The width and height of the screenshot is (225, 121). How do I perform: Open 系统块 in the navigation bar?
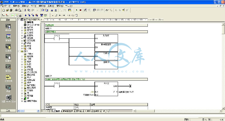point(8,68)
